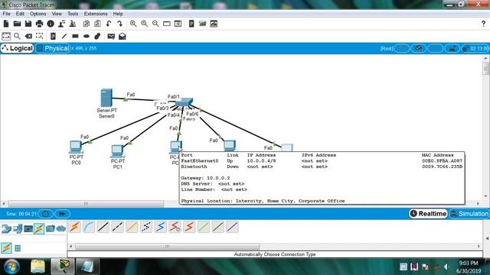Open the Help menu
Image resolution: width=490 pixels, height=275 pixels.
click(118, 14)
